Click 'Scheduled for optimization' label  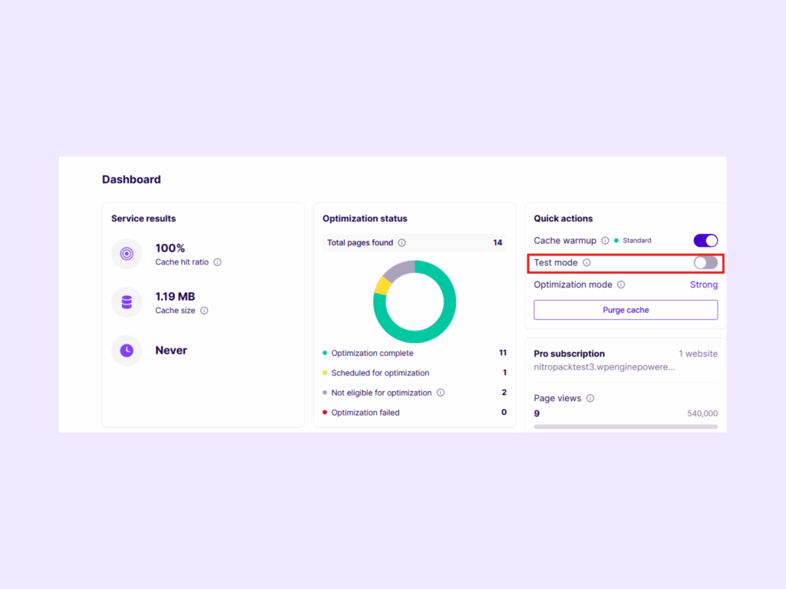[x=380, y=373]
